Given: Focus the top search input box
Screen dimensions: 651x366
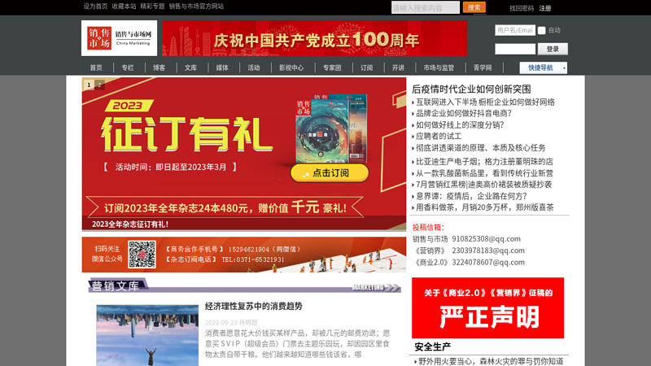Looking at the screenshot, I should [425, 7].
